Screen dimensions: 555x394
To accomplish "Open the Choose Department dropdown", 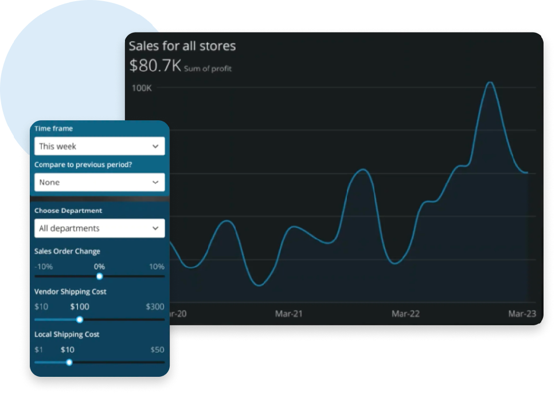I will 99,227.
